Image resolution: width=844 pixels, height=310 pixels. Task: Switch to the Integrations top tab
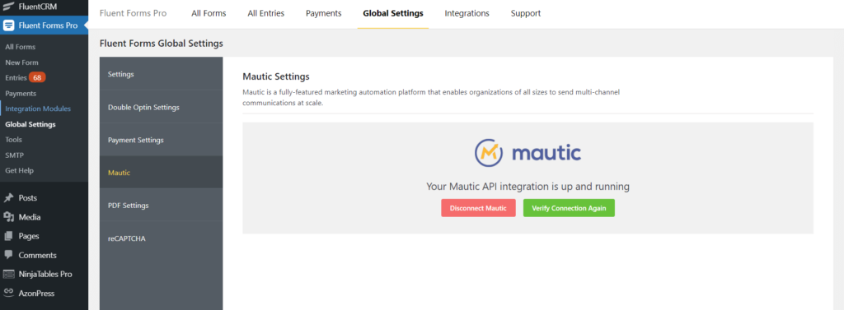coord(467,13)
